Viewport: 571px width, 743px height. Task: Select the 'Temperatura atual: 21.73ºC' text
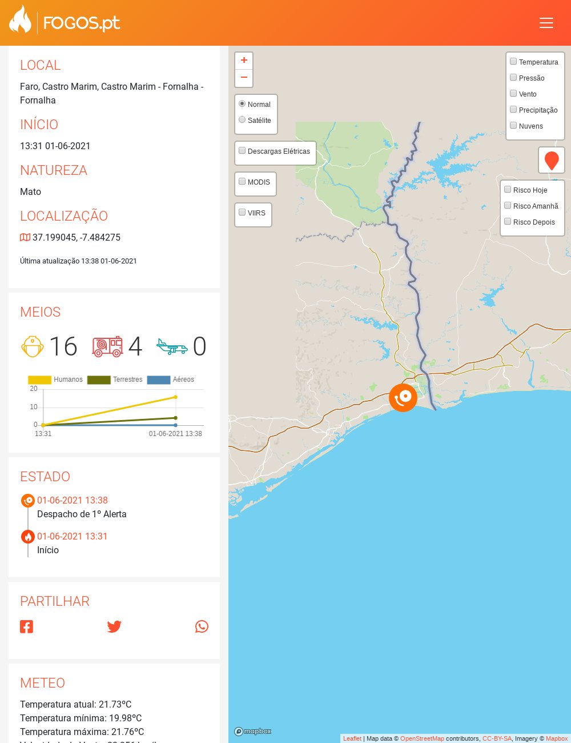75,704
